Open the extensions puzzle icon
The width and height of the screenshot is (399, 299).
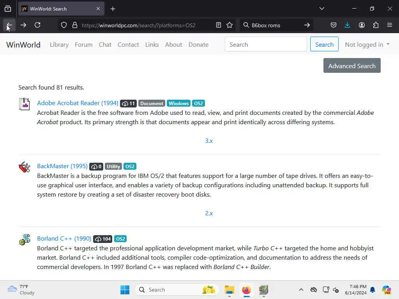[376, 25]
